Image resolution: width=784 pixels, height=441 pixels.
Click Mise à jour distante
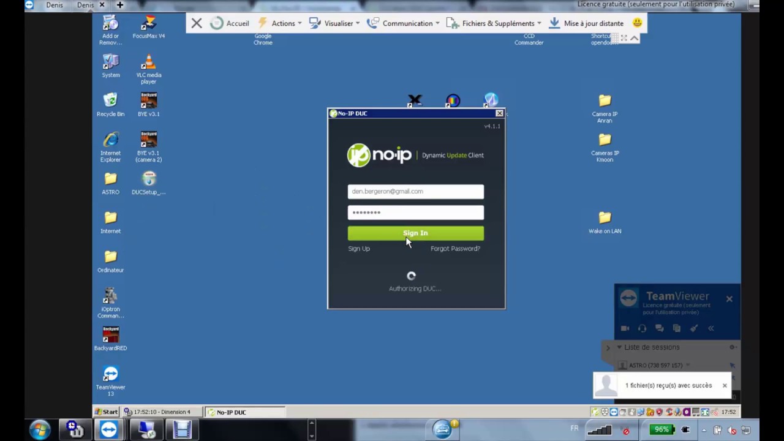(586, 23)
